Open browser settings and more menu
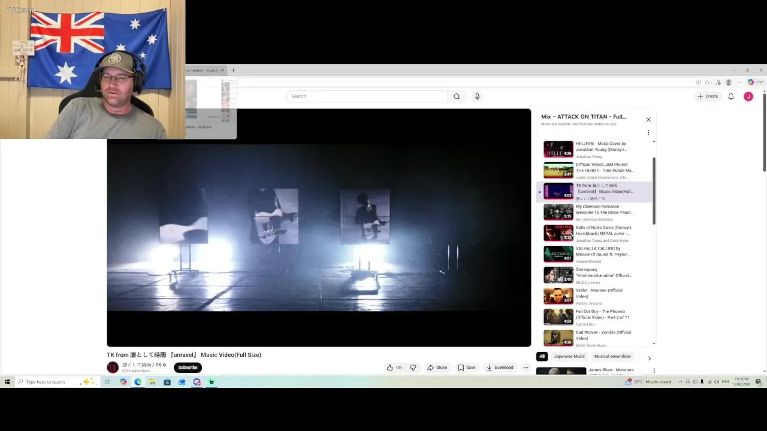 coord(739,82)
